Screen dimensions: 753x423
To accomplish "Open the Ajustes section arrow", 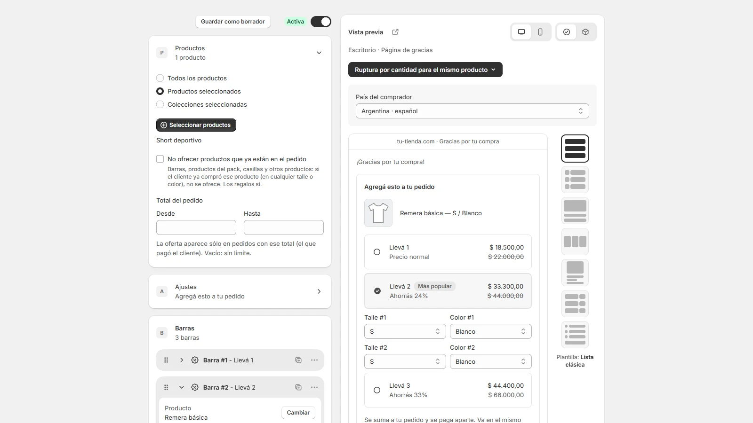I will [x=319, y=291].
